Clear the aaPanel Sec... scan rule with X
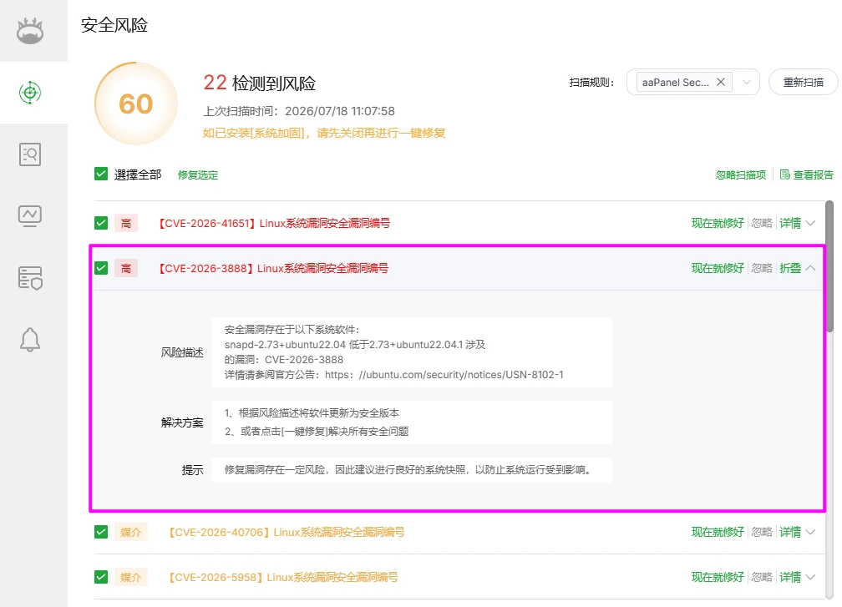The width and height of the screenshot is (842, 607). click(x=721, y=82)
